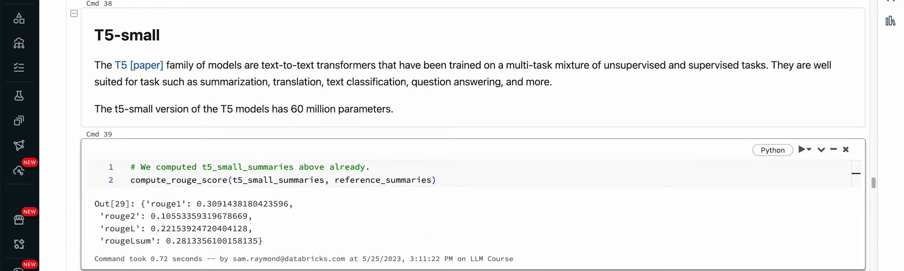Open Experiments flask icon in sidebar
Image resolution: width=904 pixels, height=271 pixels.
[19, 96]
